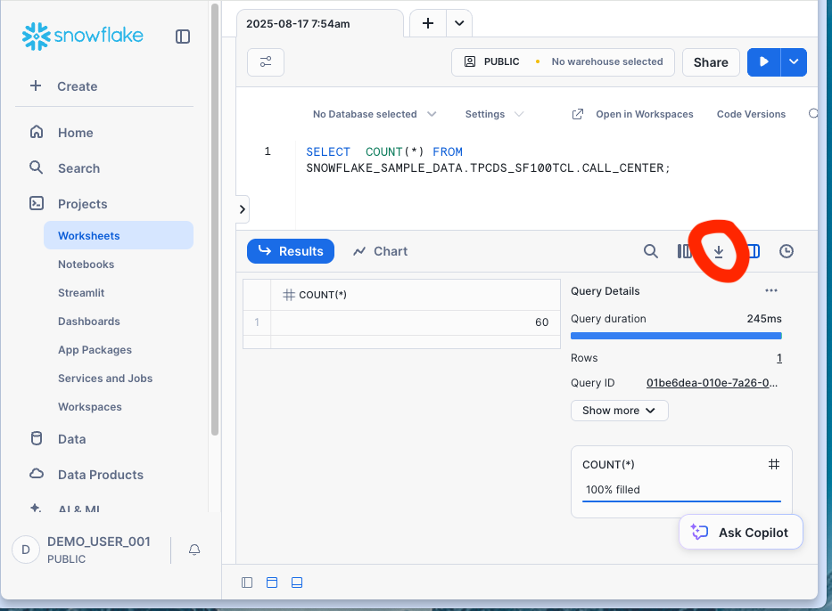Click the notification bell icon

194,550
